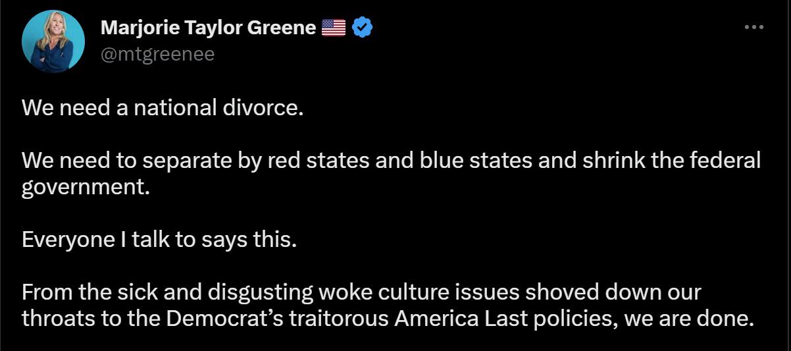This screenshot has width=791, height=351.
Task: Select the line 'We need a national divorce.'
Action: click(163, 107)
